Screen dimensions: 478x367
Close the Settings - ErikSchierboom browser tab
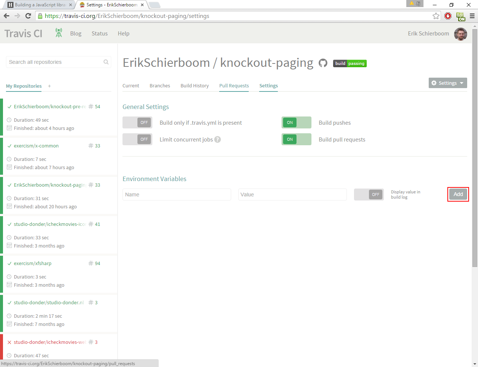(142, 5)
